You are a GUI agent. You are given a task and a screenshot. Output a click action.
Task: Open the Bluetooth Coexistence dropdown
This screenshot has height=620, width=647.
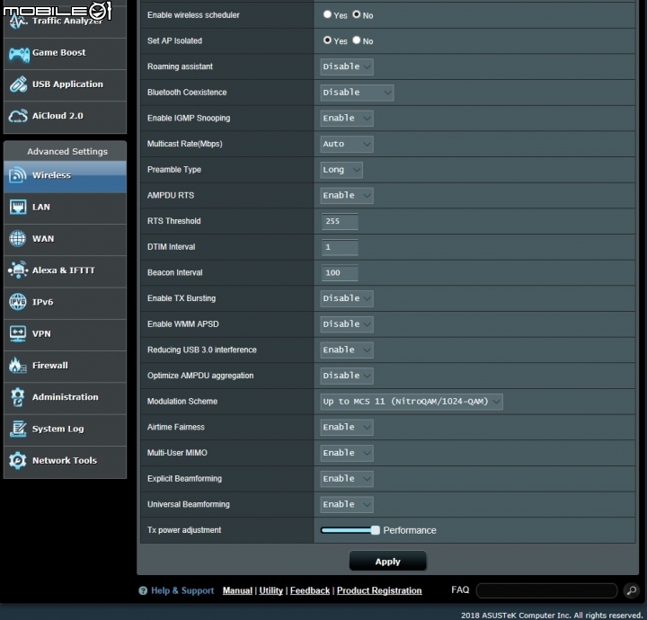[357, 93]
